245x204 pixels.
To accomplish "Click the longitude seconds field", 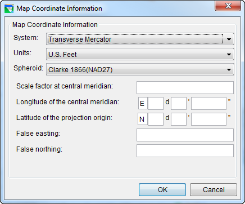I will [x=208, y=103].
